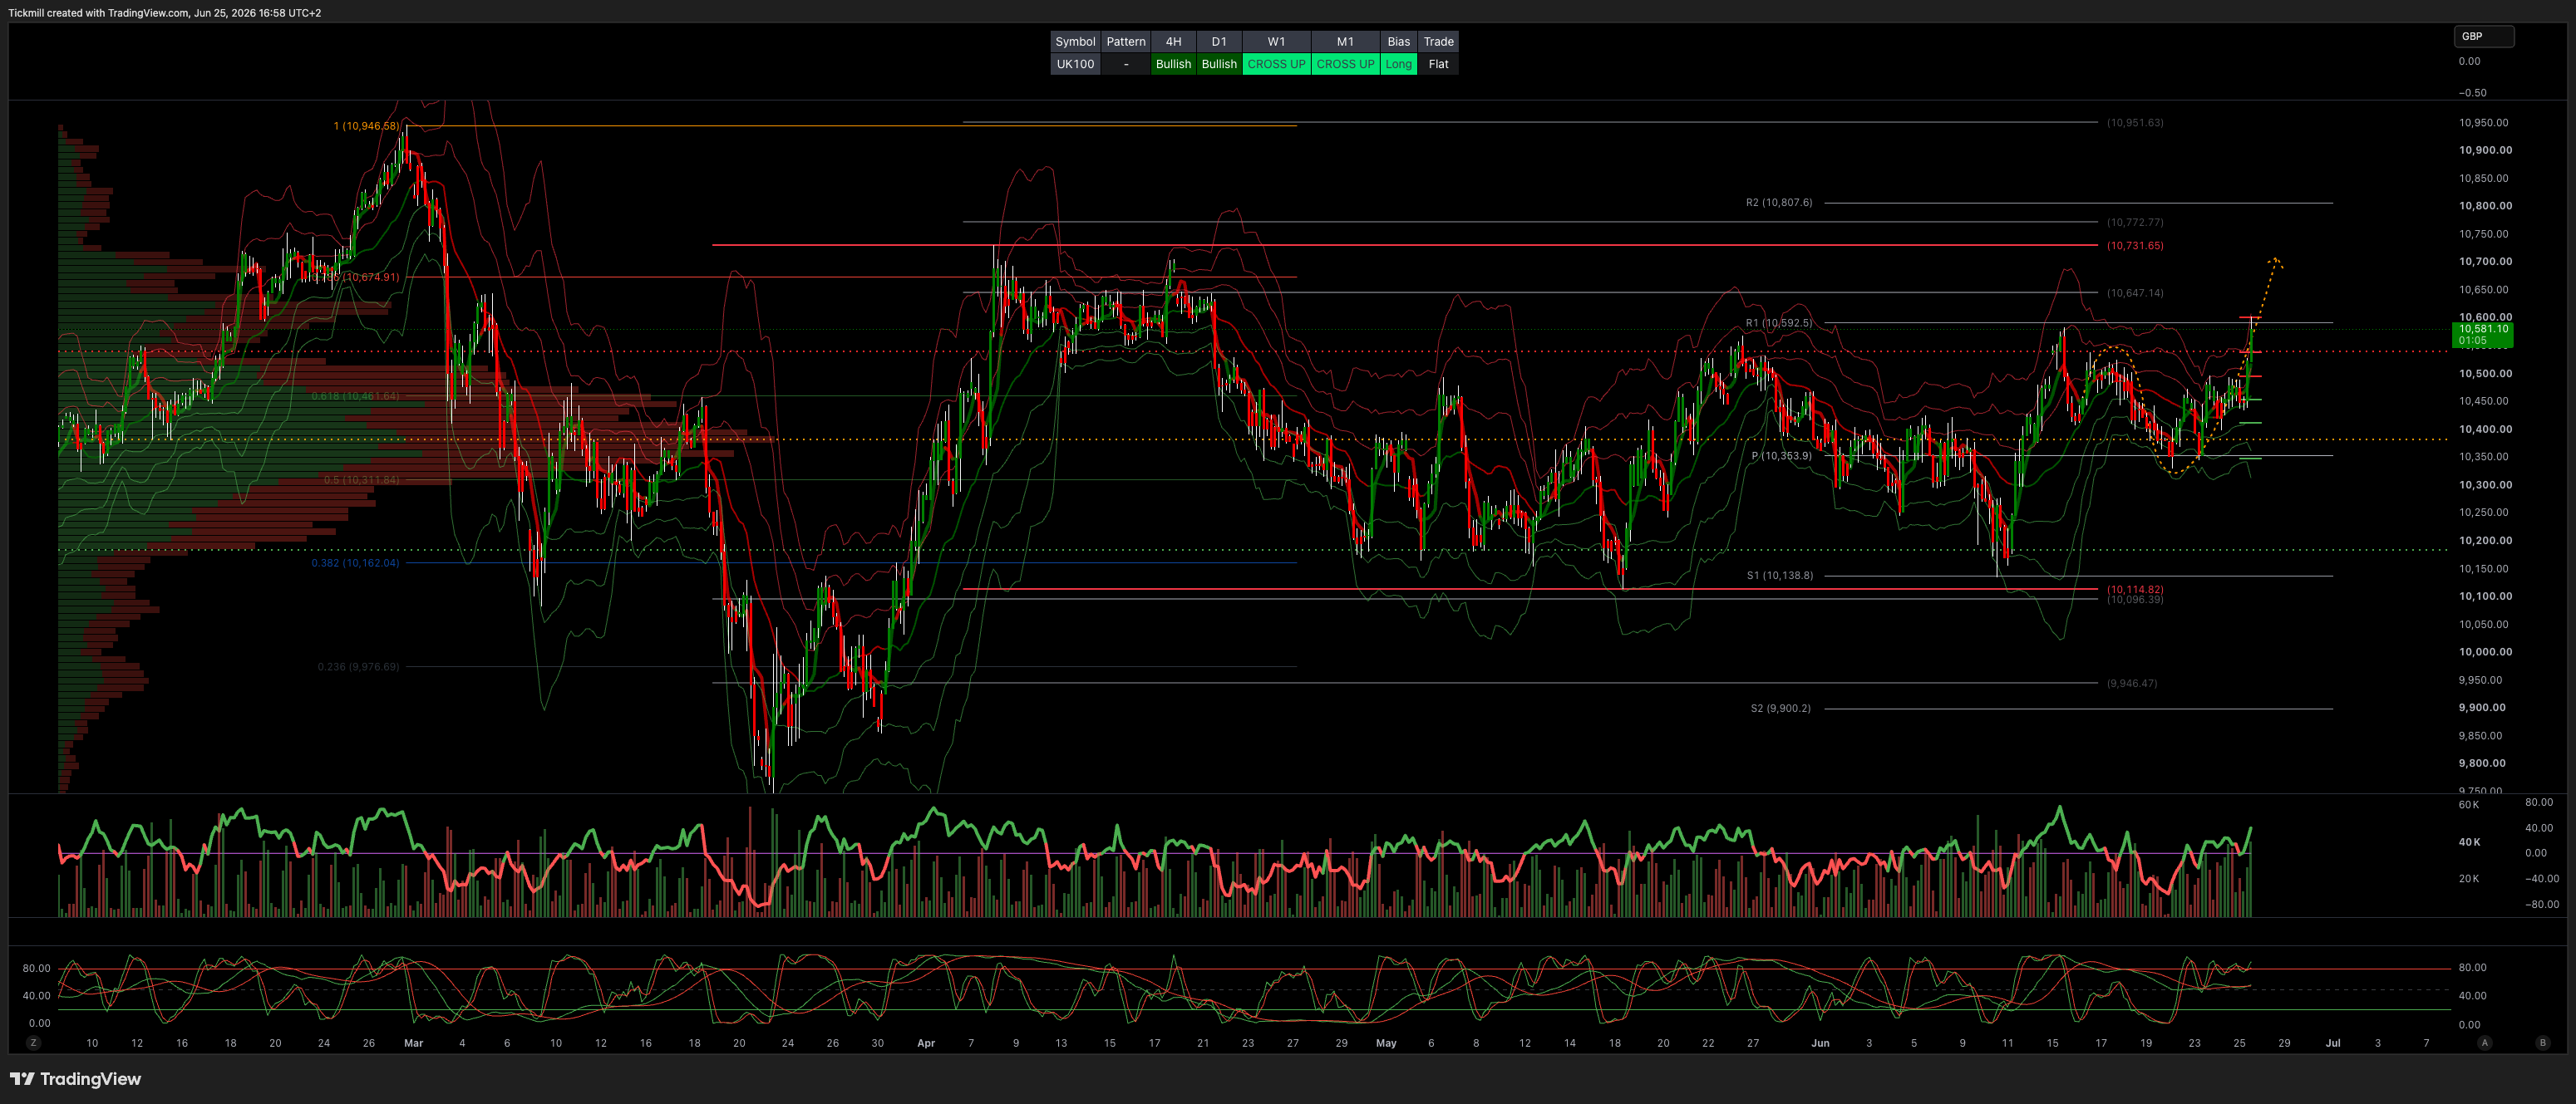
Task: Select the M1 CROSS UP cell
Action: click(x=1345, y=64)
